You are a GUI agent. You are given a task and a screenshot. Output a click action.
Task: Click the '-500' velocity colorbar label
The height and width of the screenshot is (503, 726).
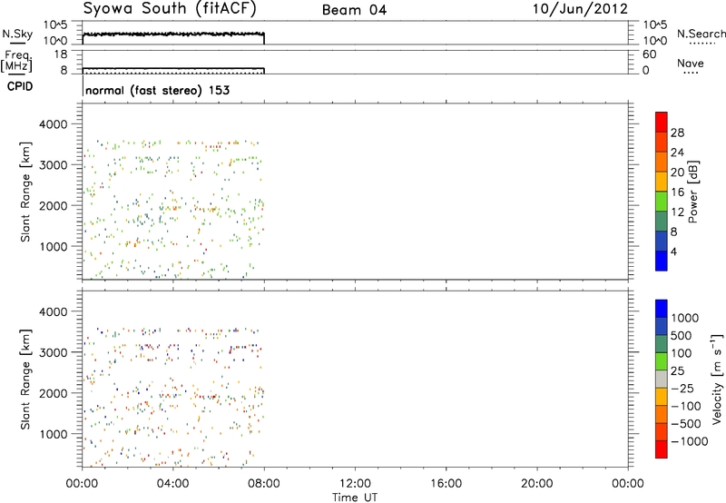pos(686,424)
